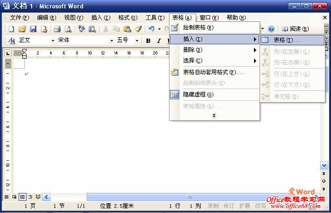Click vertical scrollbar down arrow

coord(324,165)
